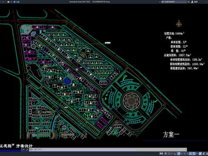This screenshot has height=156, width=208.
Task: Click the highlighted polar tracking icon
Action: [179, 153]
